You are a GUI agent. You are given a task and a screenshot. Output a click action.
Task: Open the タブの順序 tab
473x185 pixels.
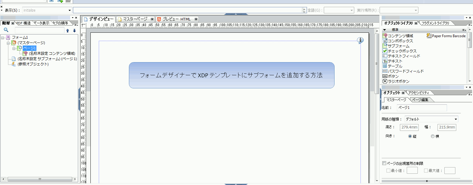pos(61,23)
